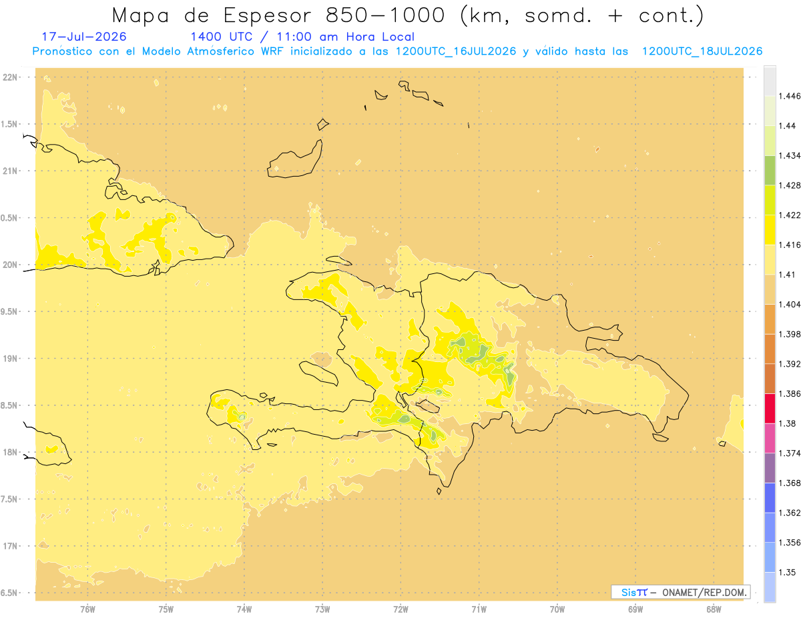The width and height of the screenshot is (801, 618).
Task: Click the colorbar value '1.428'
Action: 789,185
